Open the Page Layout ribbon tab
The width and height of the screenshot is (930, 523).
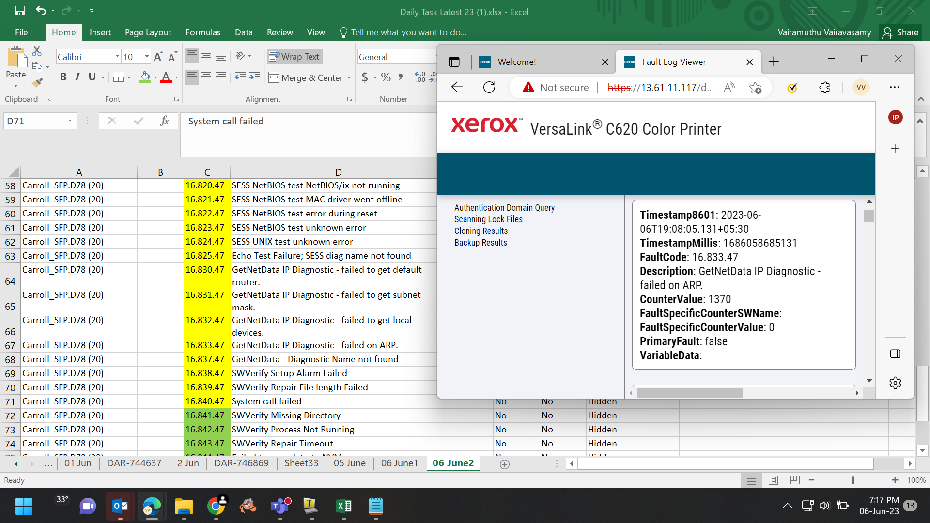click(148, 32)
